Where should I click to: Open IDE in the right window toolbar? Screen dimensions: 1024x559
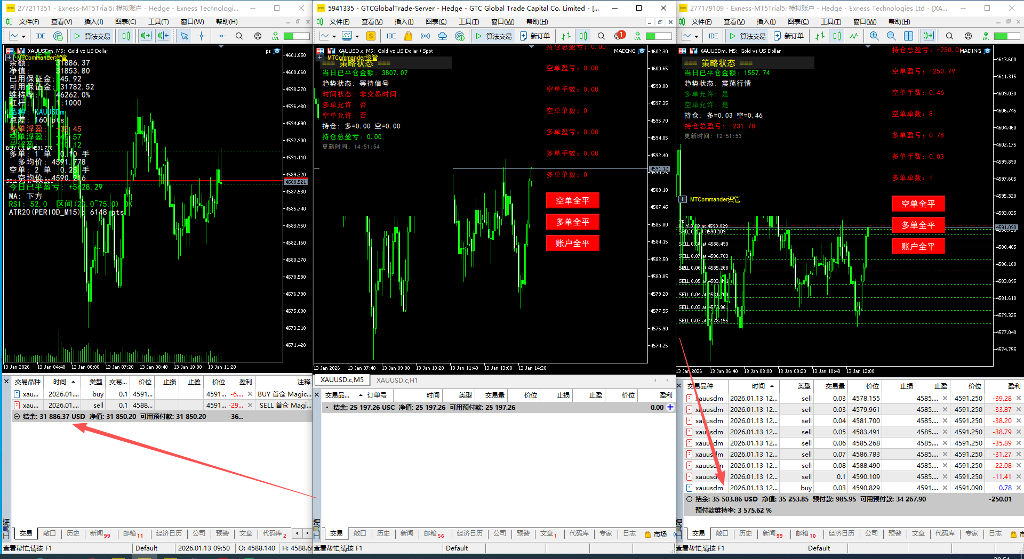(713, 36)
